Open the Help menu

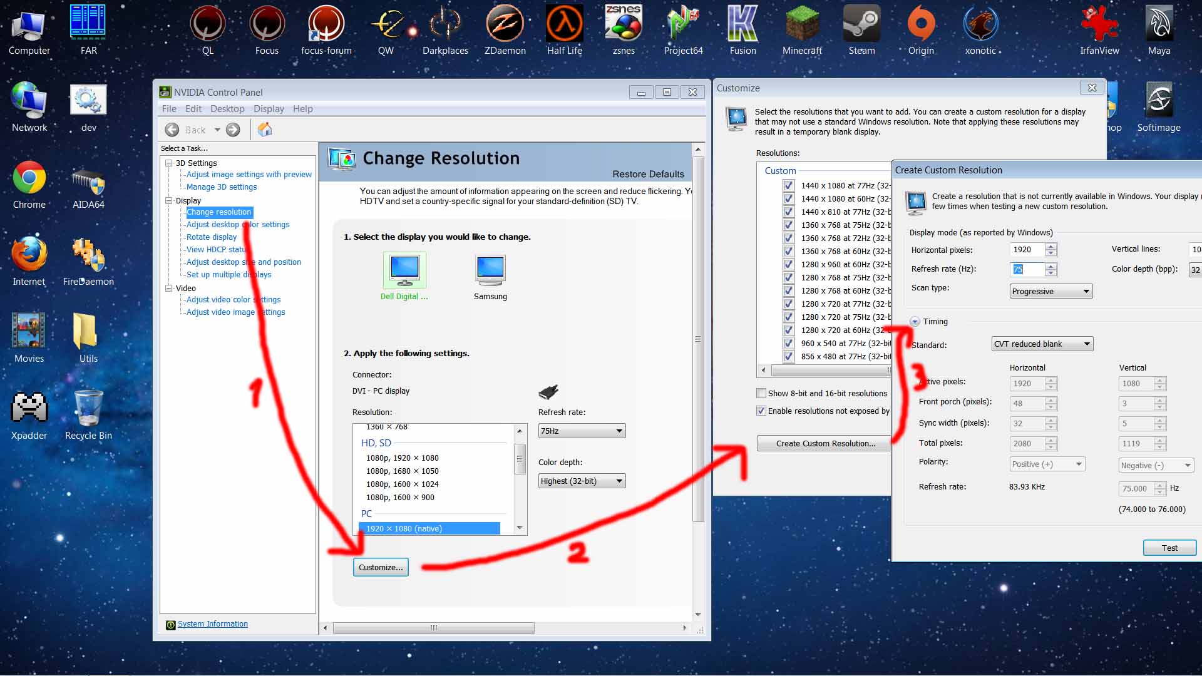tap(302, 109)
